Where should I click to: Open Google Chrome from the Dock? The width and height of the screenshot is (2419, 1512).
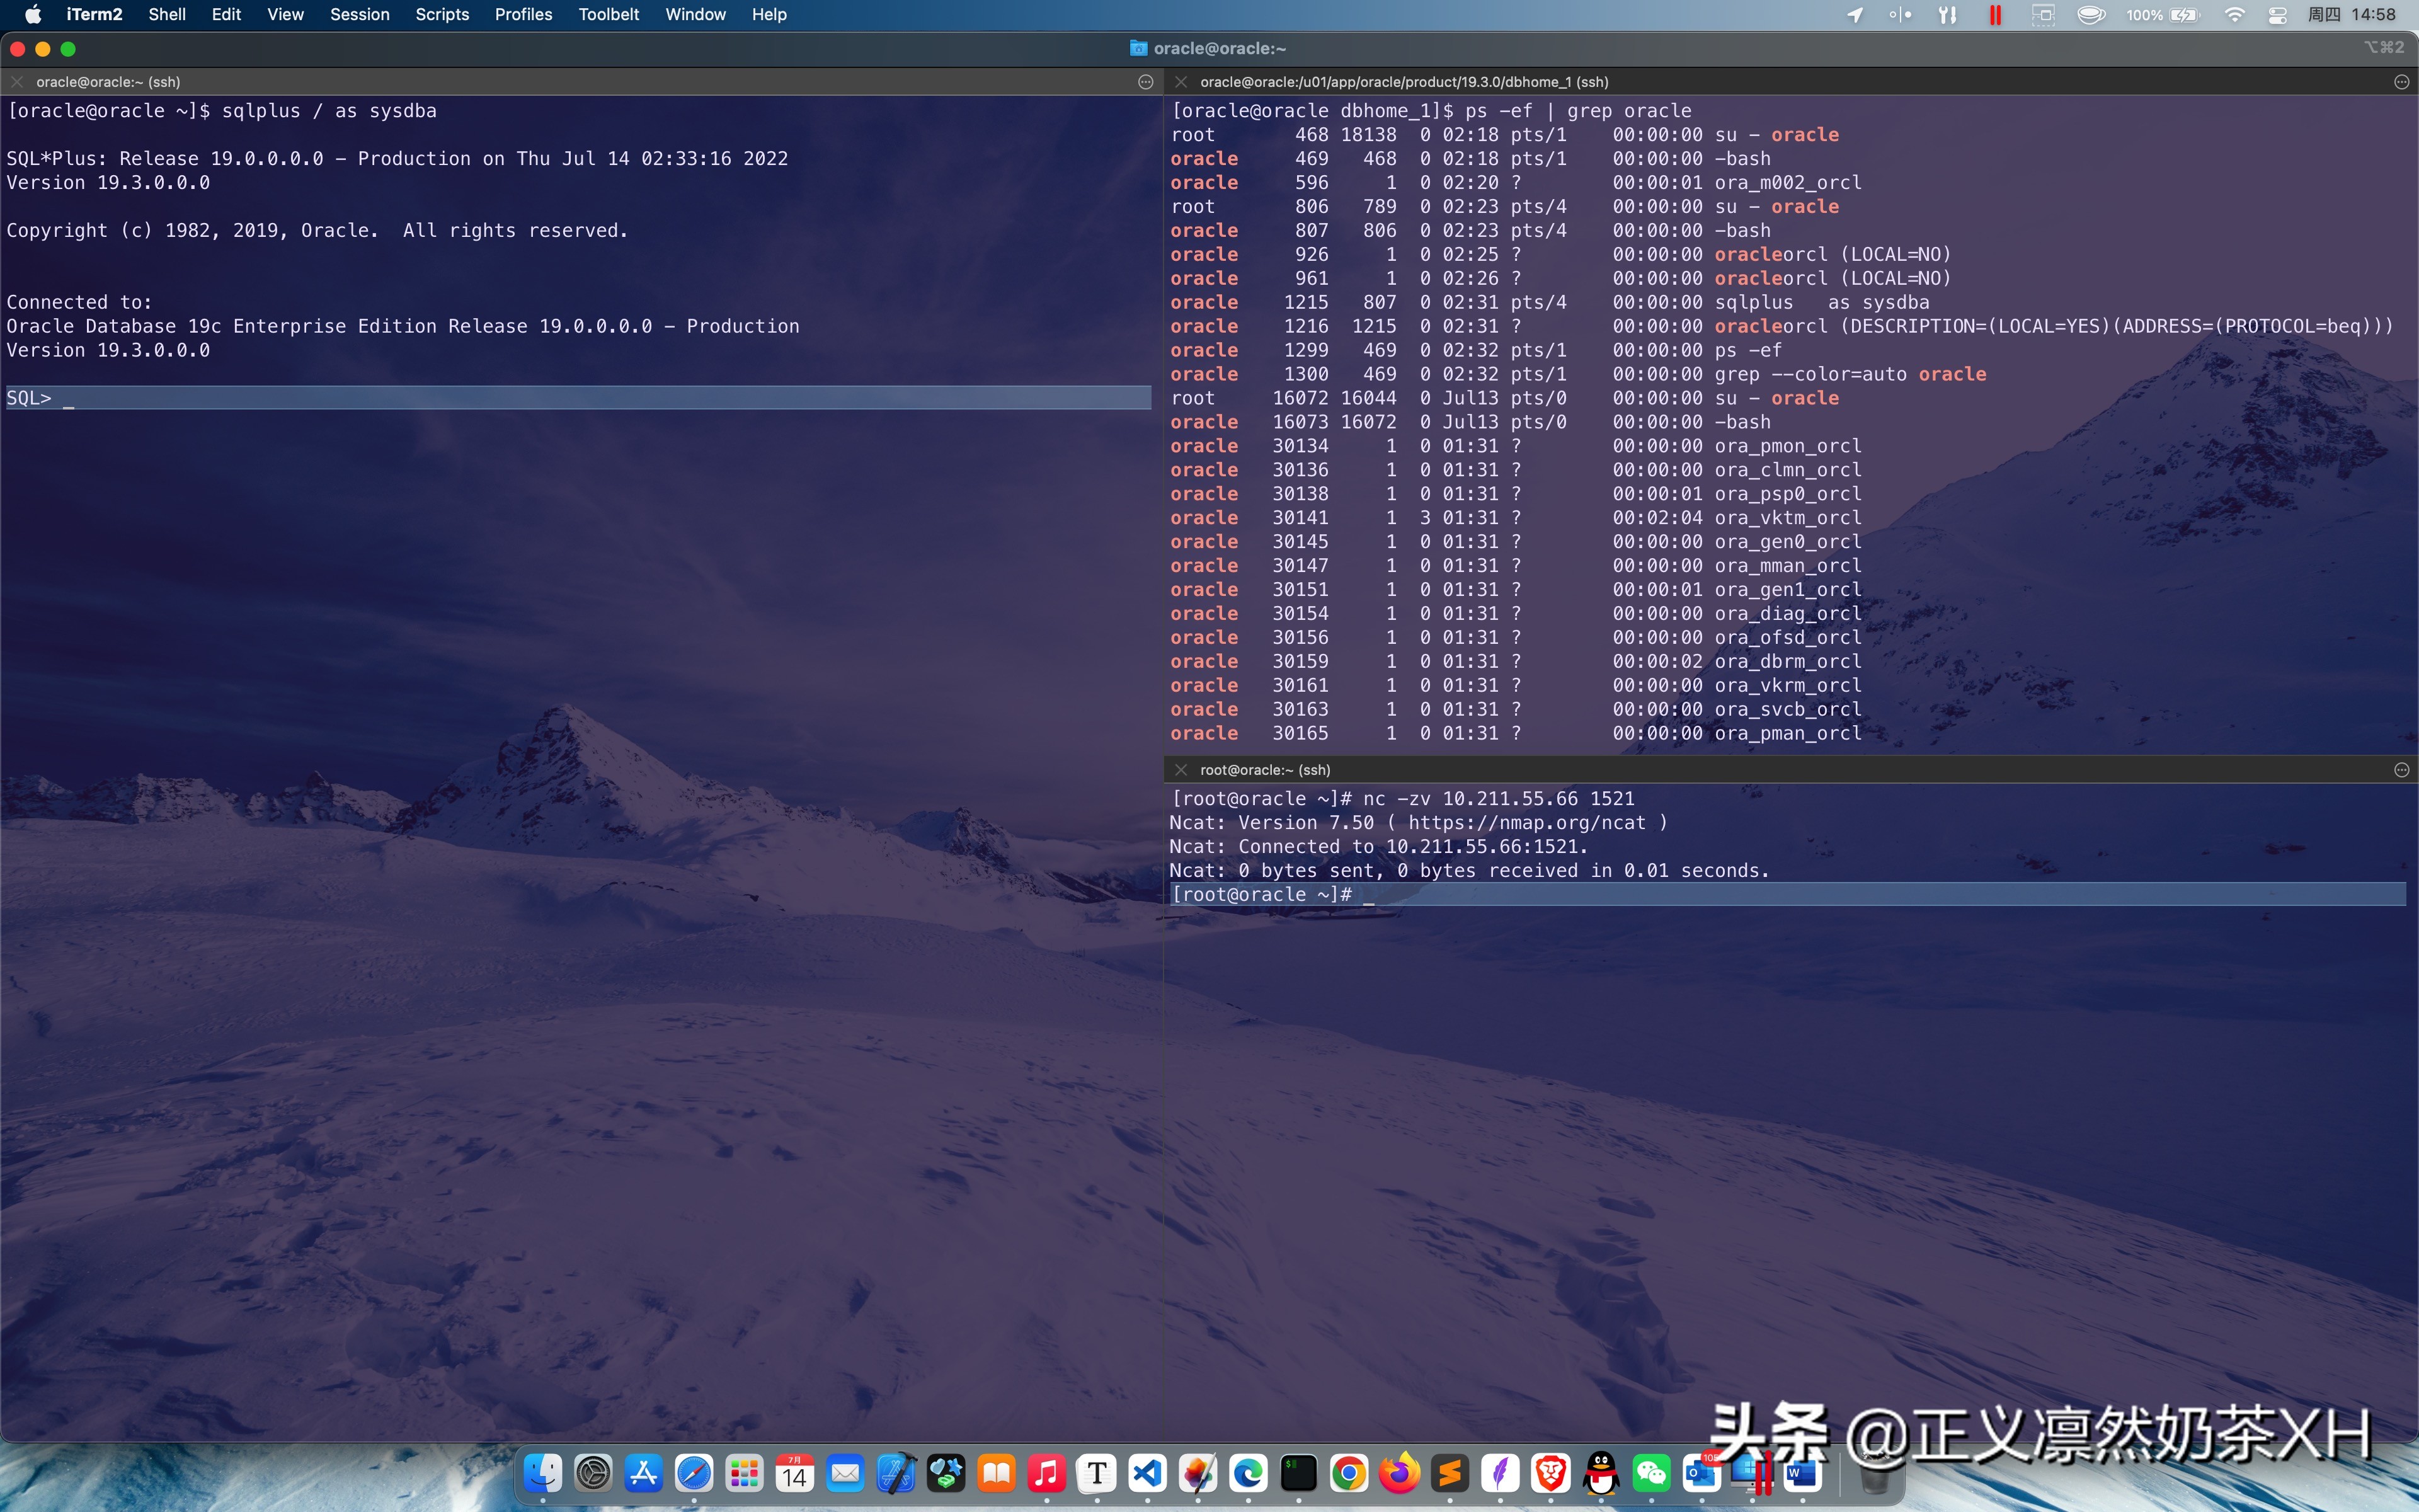point(1349,1473)
